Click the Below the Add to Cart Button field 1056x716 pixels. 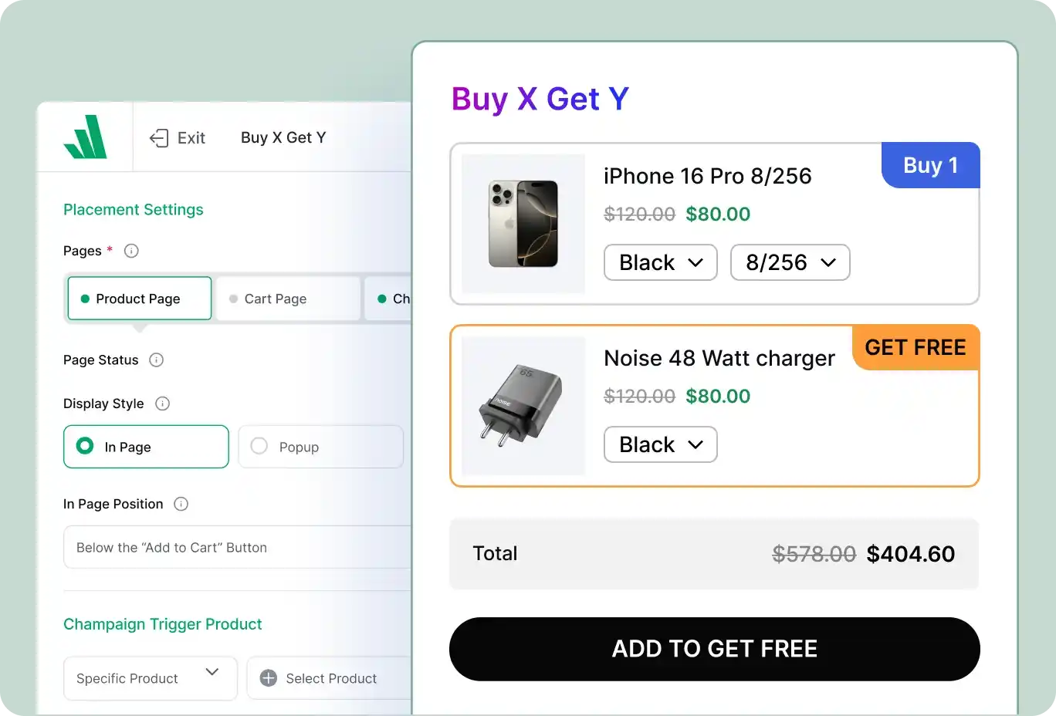(x=236, y=547)
